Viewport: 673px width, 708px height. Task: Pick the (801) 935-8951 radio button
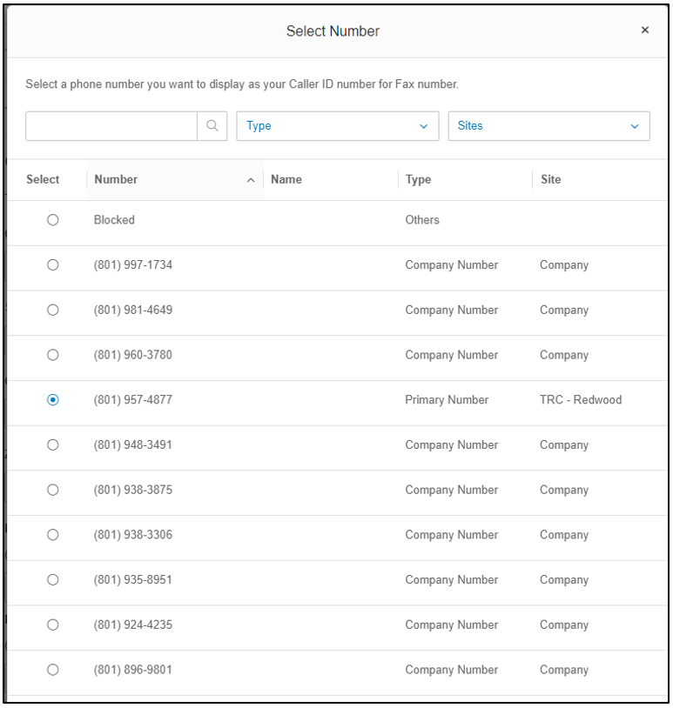pyautogui.click(x=53, y=579)
